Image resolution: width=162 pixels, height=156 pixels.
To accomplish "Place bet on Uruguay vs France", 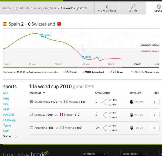I will point(154,115).
